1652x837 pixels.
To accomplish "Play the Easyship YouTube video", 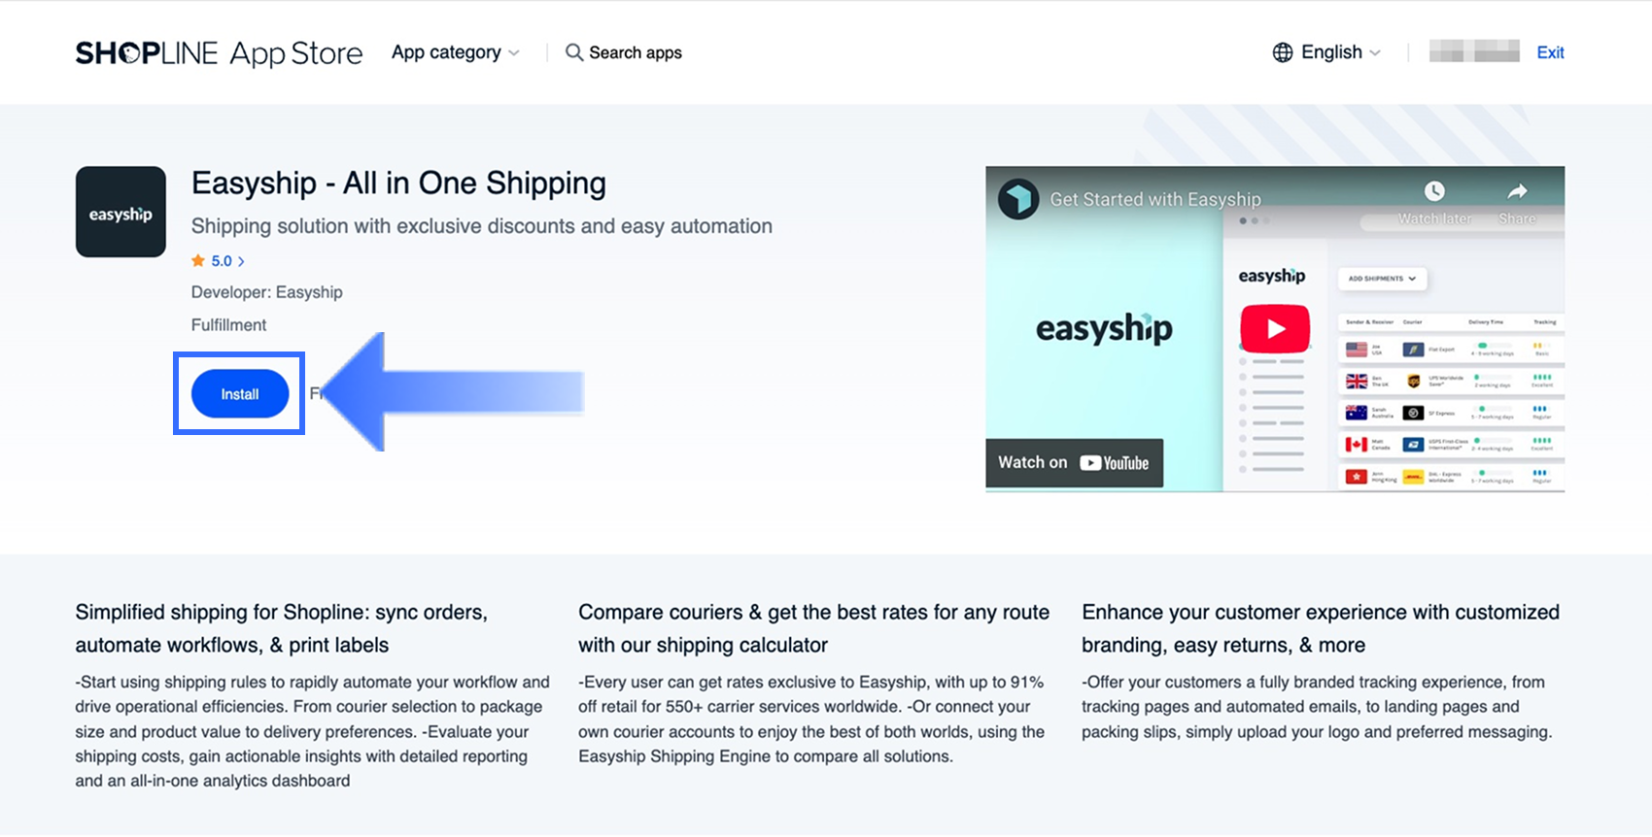I will coord(1275,329).
